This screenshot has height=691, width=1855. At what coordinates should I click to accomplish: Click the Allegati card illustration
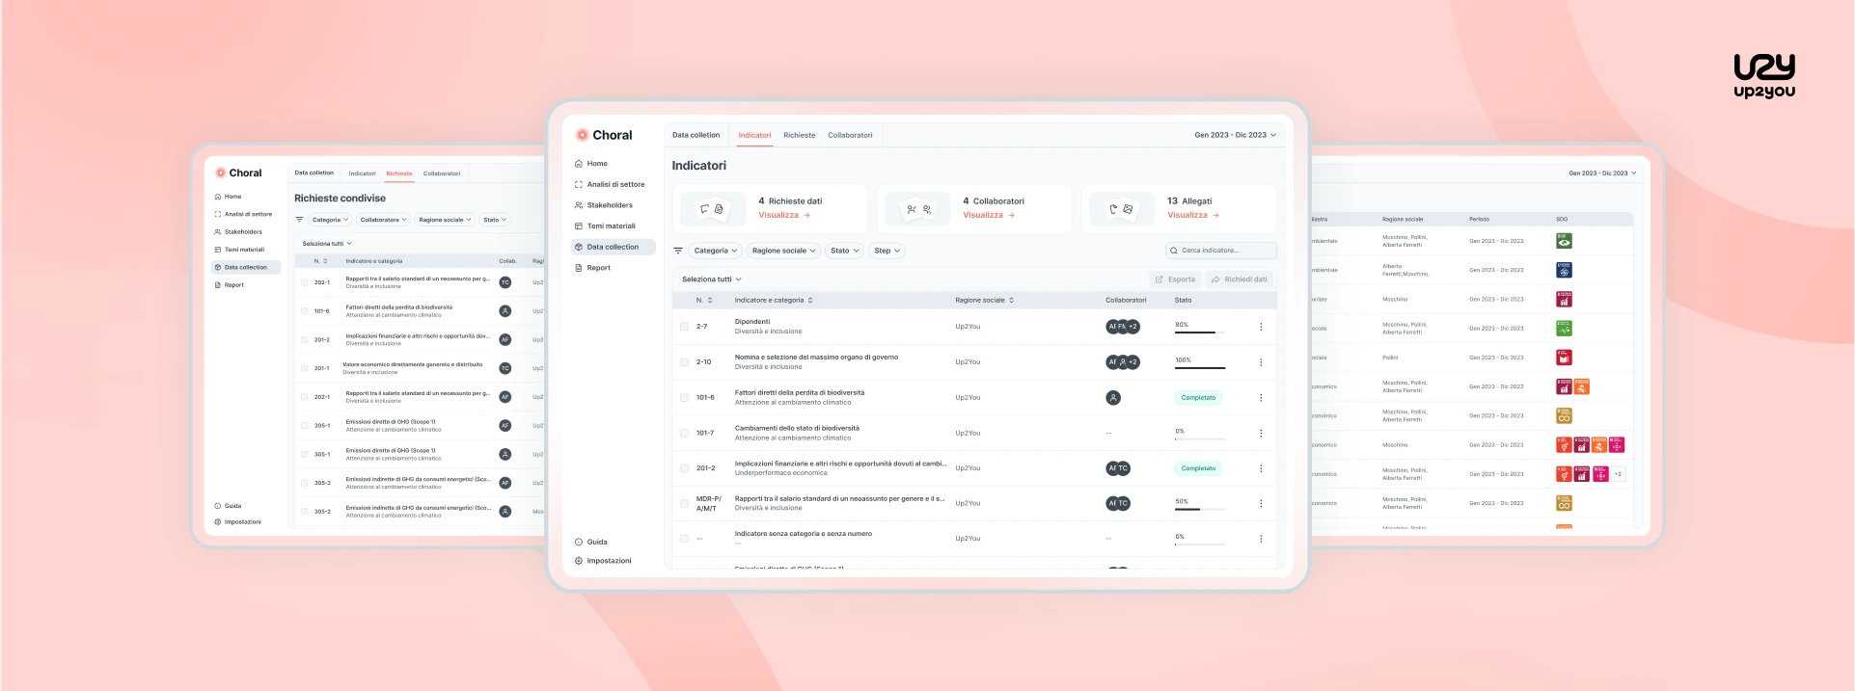[1122, 209]
